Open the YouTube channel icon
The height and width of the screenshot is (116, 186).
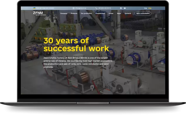[125, 8]
